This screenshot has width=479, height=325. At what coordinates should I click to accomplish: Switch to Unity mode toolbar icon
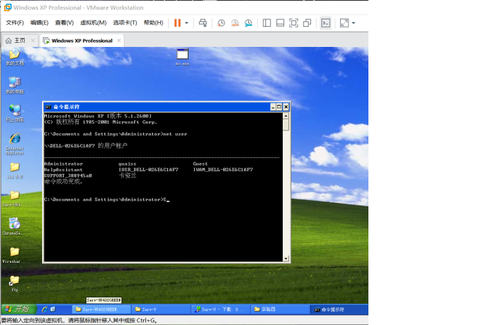pyautogui.click(x=307, y=23)
